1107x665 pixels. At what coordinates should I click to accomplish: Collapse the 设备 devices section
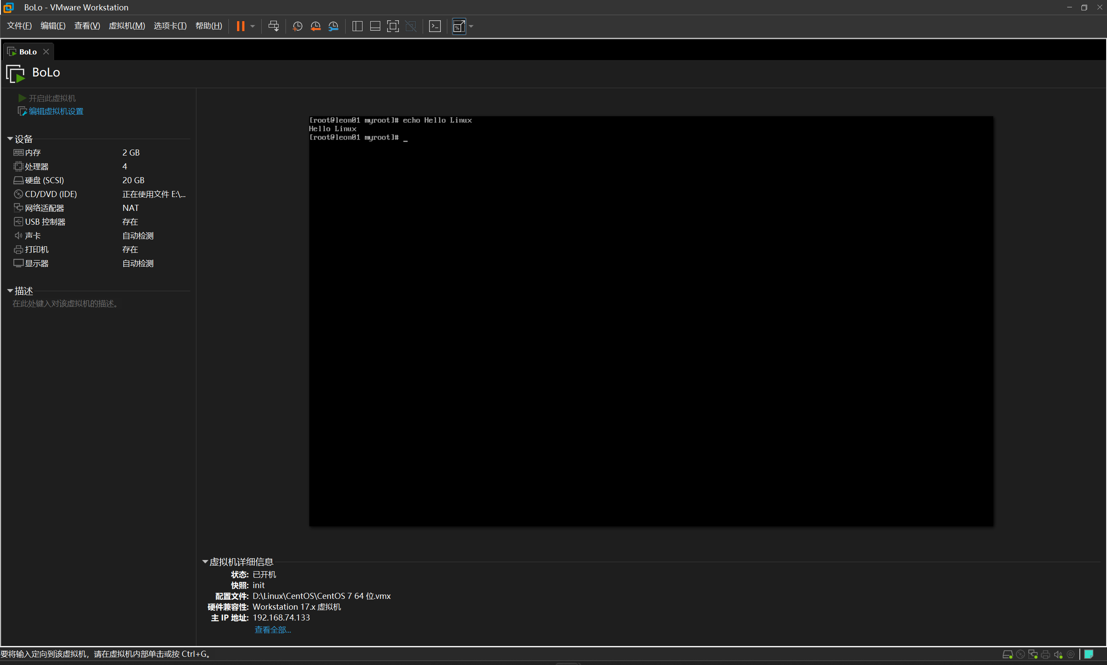point(10,139)
